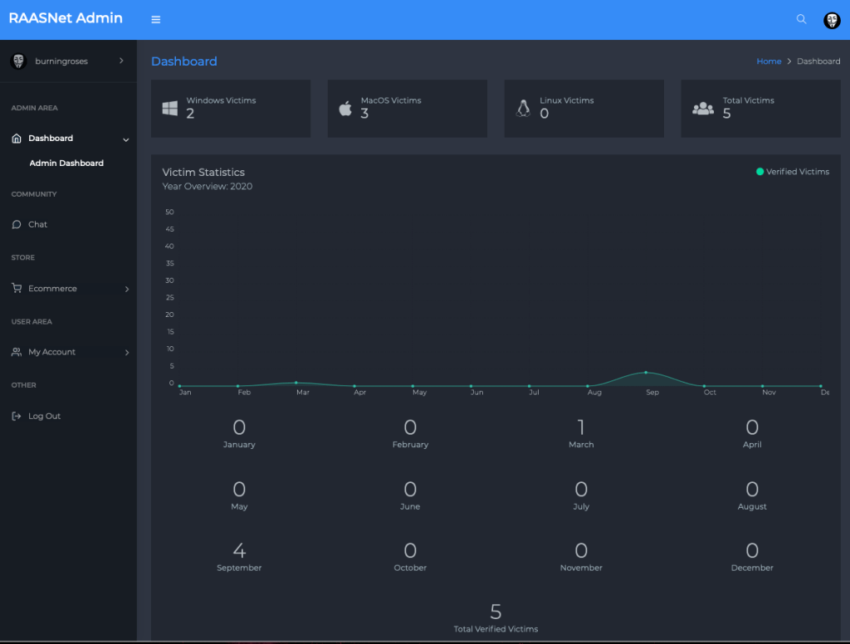Collapse the Dashboard menu chevron
This screenshot has height=644, width=850.
[126, 139]
